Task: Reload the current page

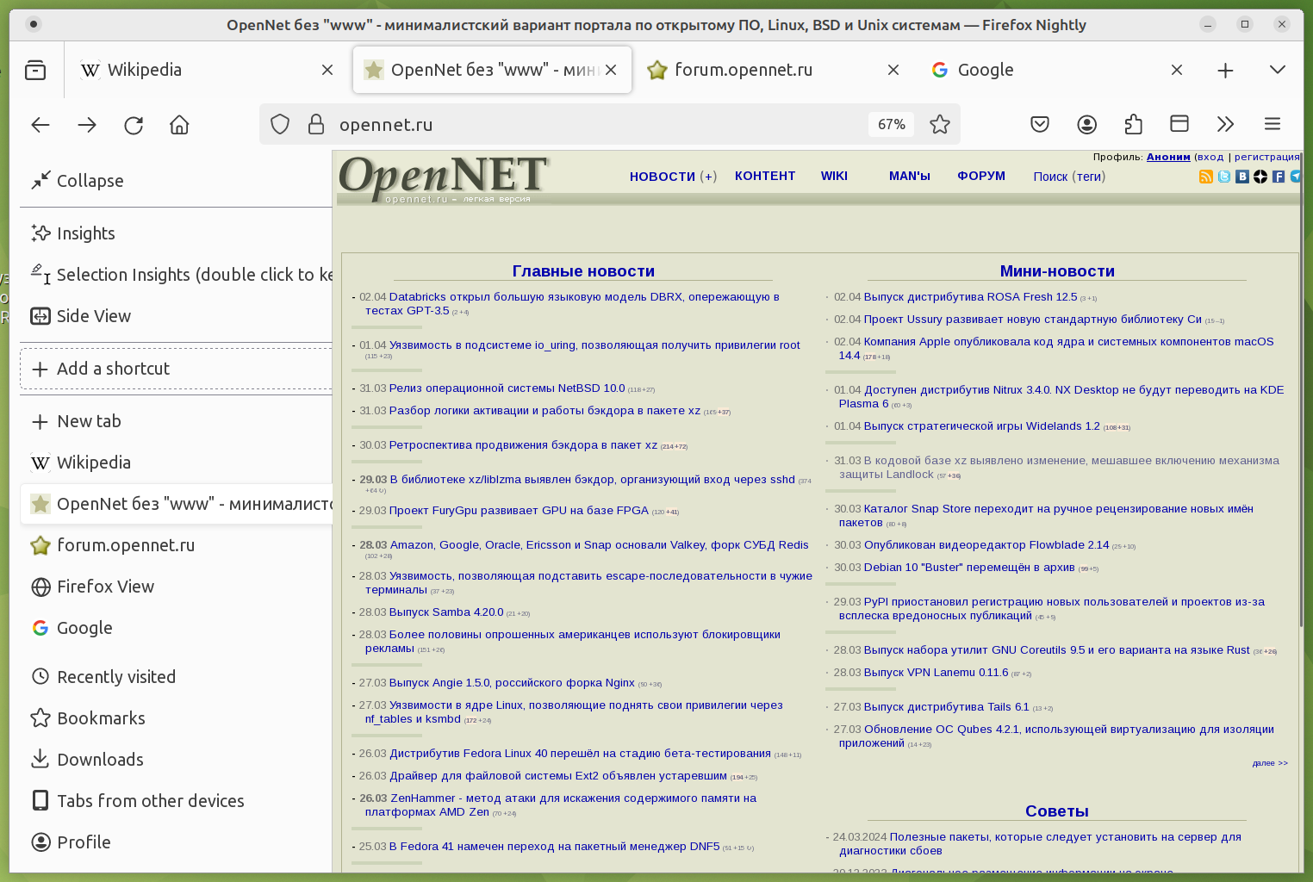Action: pos(134,125)
